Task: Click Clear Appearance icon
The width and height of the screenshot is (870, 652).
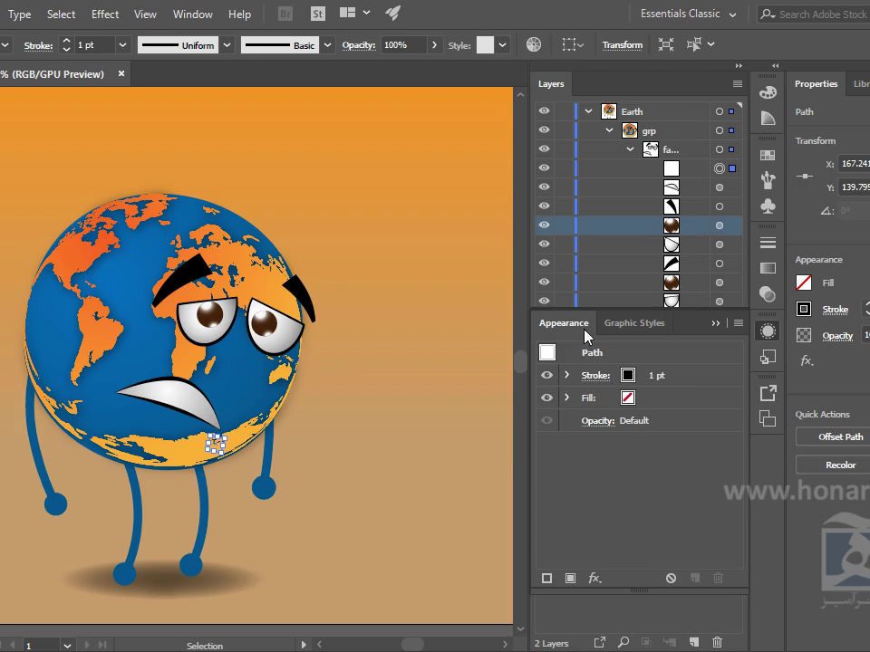Action: pos(671,579)
